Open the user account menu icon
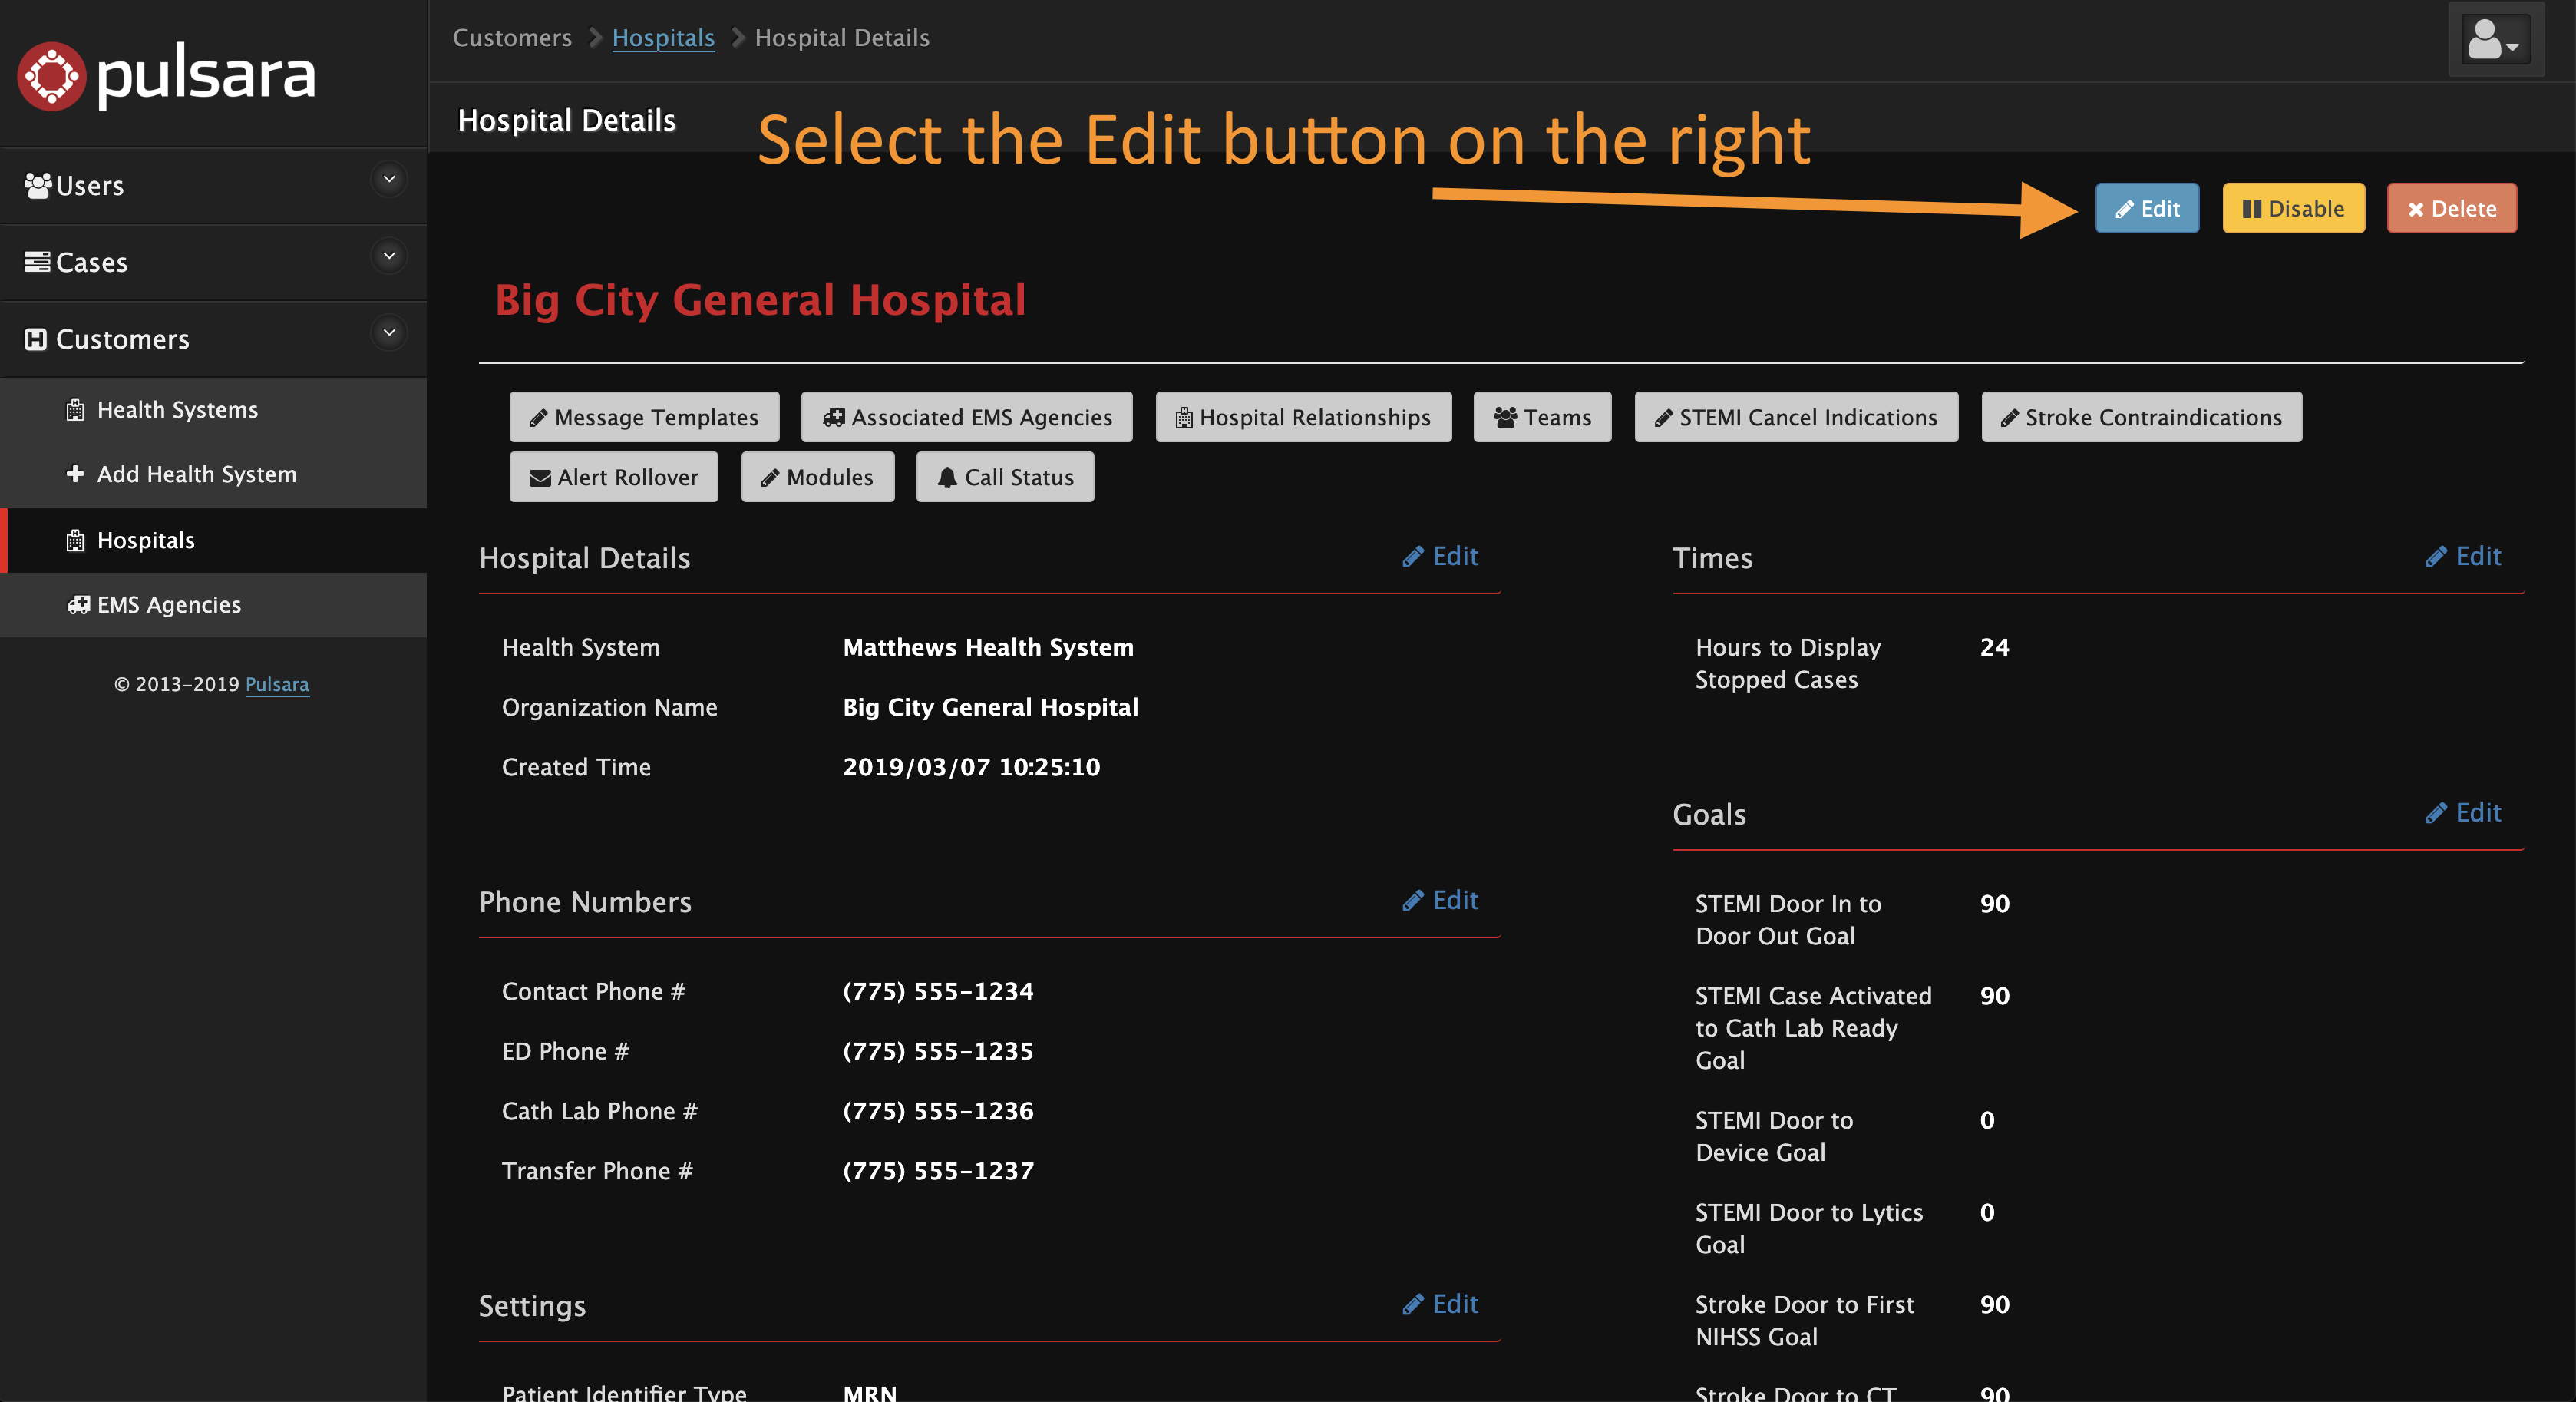Viewport: 2576px width, 1402px height. 2496,40
